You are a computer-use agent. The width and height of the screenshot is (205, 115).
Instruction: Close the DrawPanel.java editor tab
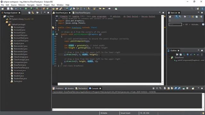[70, 13]
